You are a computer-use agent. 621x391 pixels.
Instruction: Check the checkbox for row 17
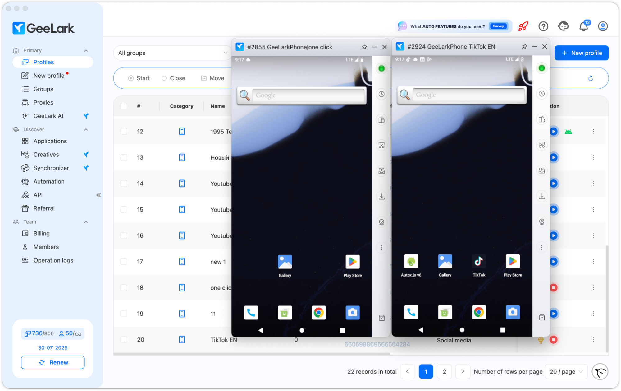(x=124, y=262)
